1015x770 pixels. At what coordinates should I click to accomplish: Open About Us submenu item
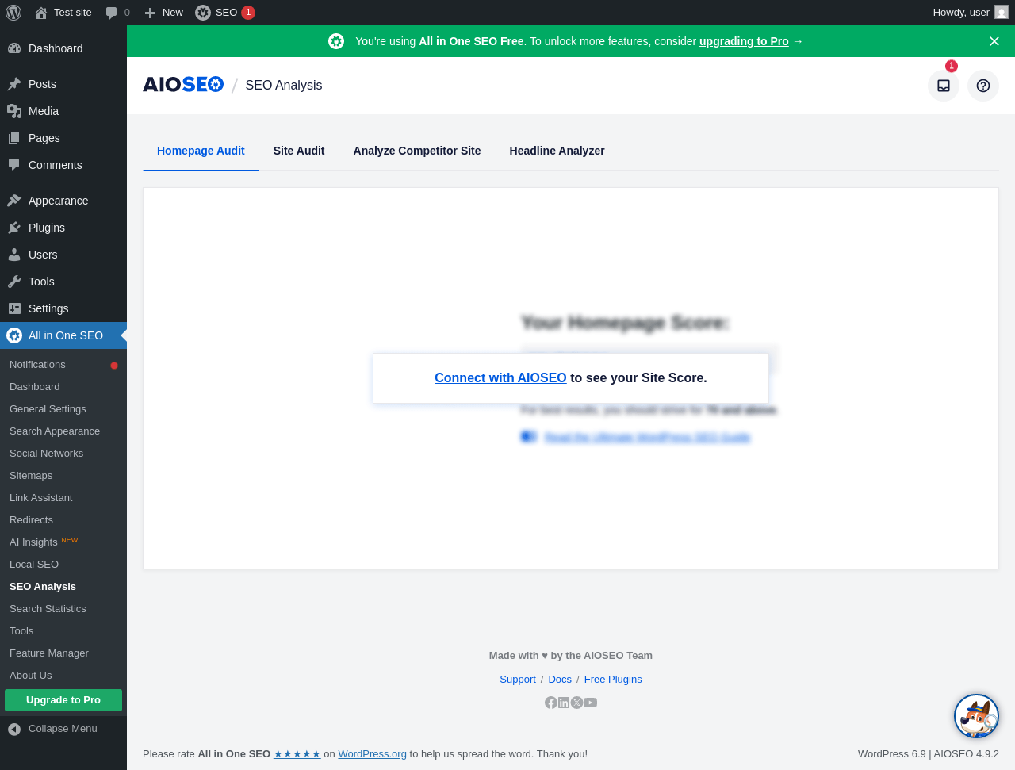63,676
